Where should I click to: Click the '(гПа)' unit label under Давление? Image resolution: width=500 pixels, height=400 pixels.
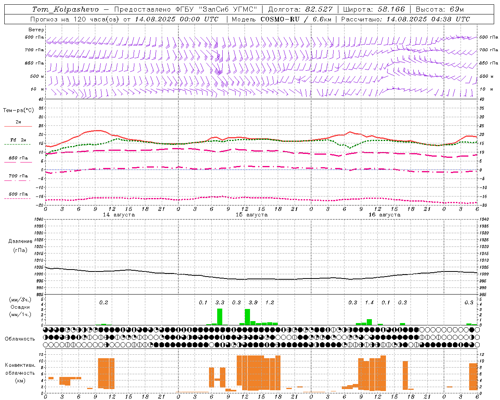[x=20, y=250]
